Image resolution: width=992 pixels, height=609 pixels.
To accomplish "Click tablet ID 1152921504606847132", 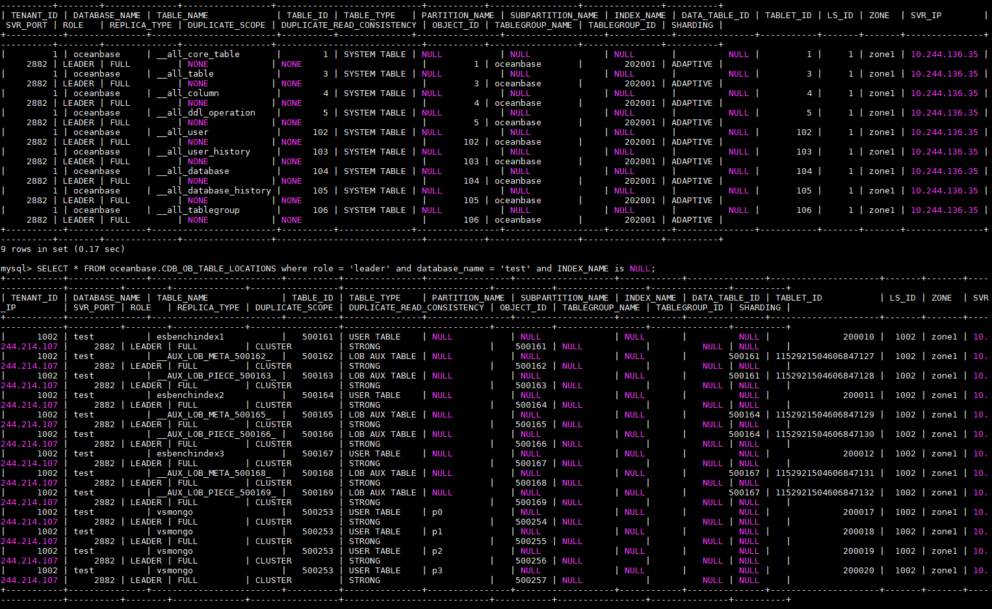I will pos(825,493).
